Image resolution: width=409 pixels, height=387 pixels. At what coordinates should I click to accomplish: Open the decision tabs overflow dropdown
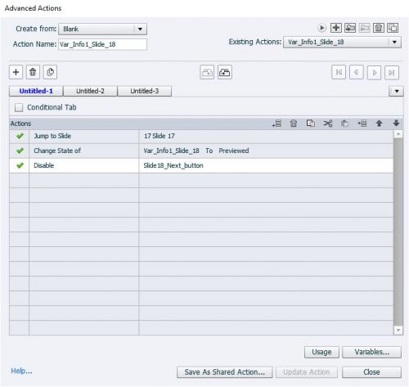[397, 91]
